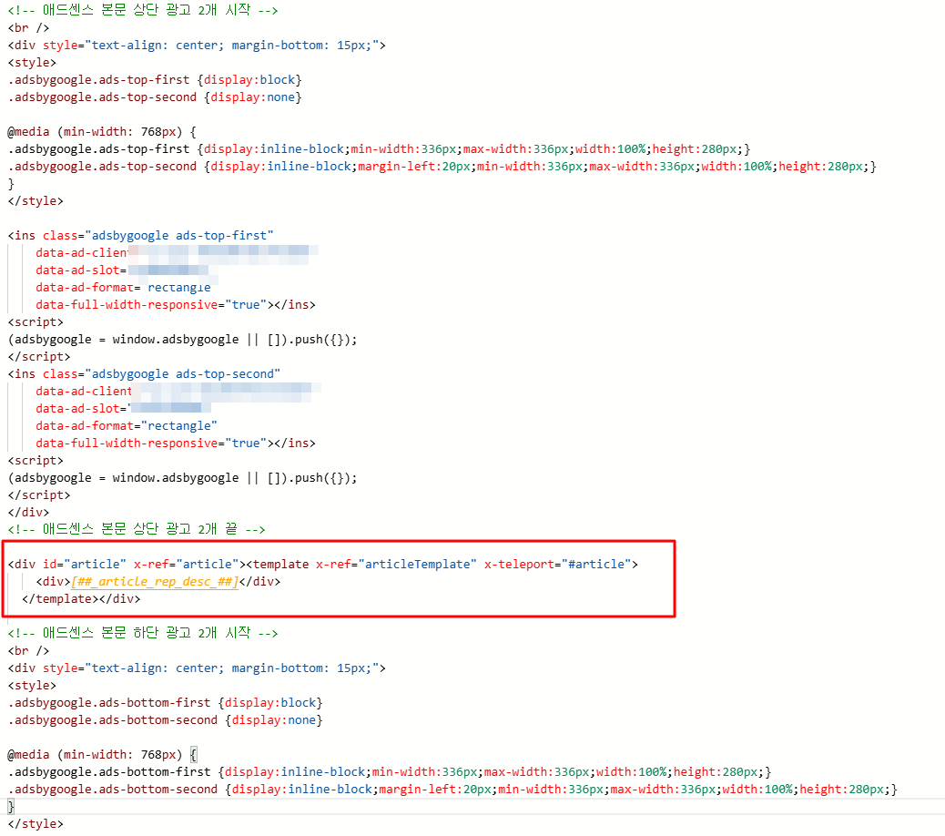Click data-ad-format line under ads-top-first
The height and width of the screenshot is (836, 945).
point(124,288)
